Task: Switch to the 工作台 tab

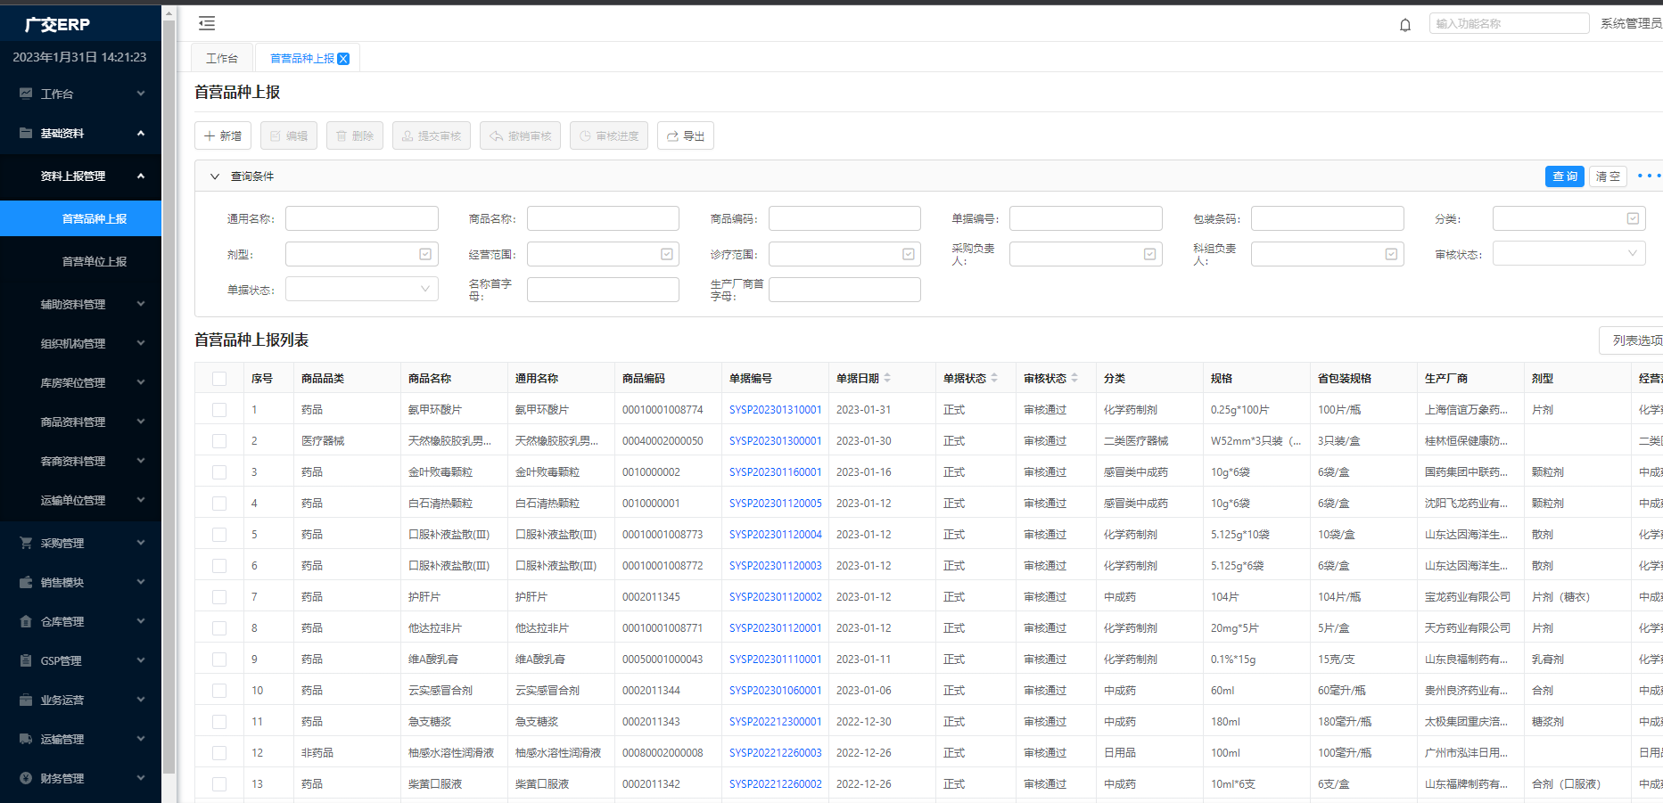Action: pyautogui.click(x=222, y=58)
